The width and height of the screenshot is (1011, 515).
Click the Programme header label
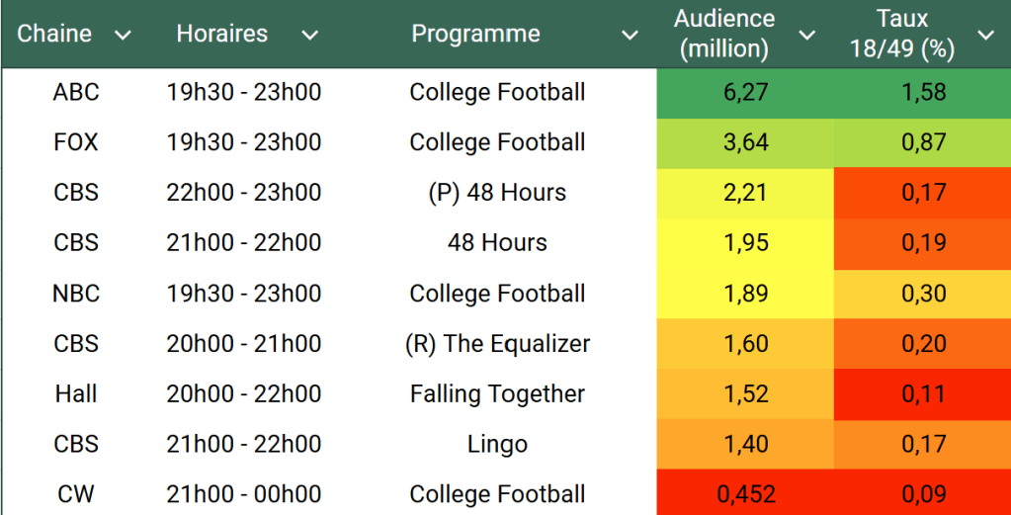point(475,34)
